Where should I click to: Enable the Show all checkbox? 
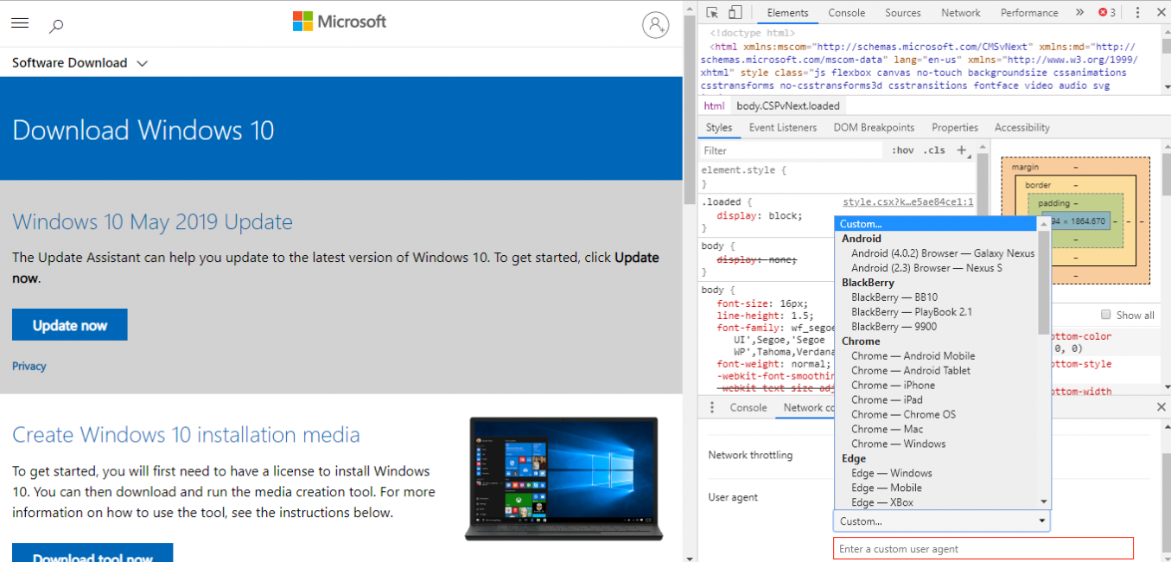tap(1106, 315)
